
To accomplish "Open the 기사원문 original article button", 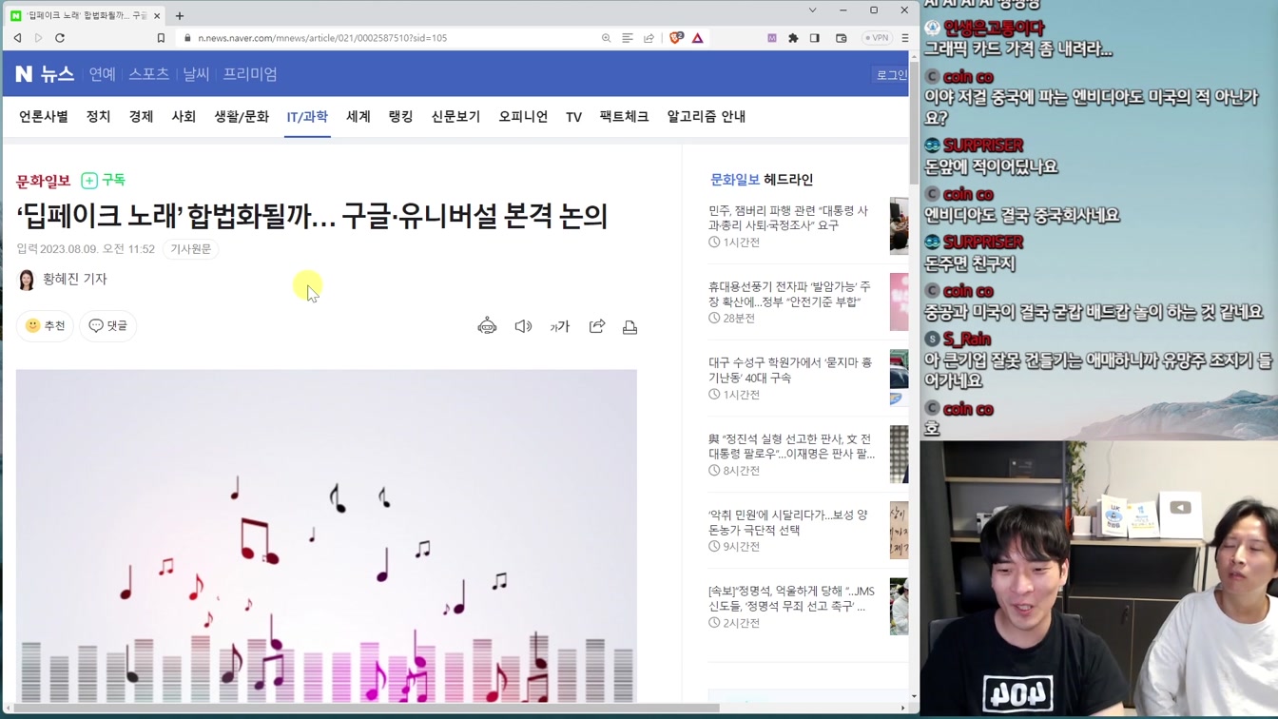I will (x=190, y=249).
